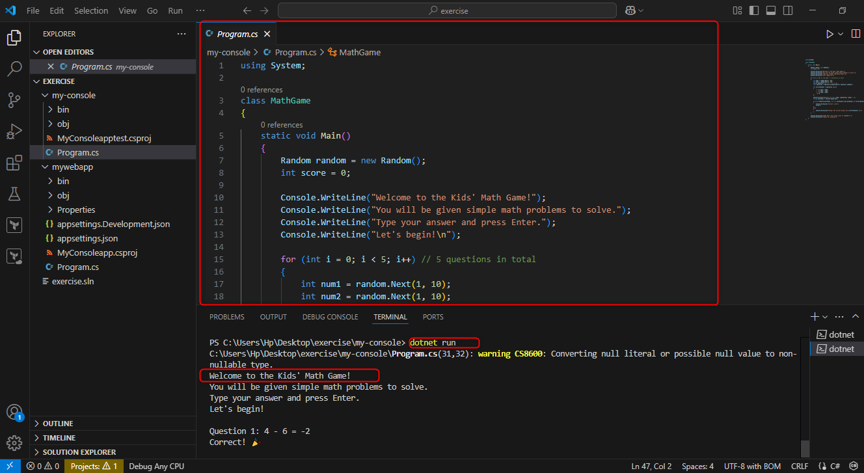Open the Search view in the activity bar
Viewport: 864px width, 473px height.
click(14, 69)
